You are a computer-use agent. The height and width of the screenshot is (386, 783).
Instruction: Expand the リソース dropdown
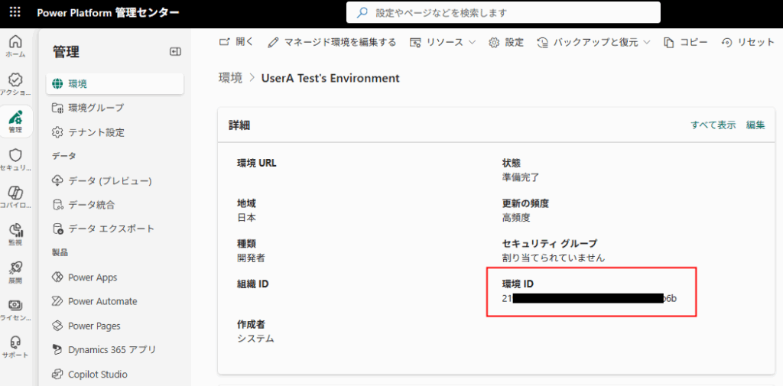(443, 43)
